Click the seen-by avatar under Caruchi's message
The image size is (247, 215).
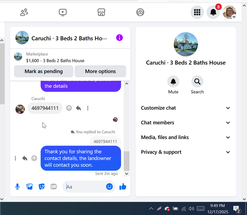[x=115, y=119]
